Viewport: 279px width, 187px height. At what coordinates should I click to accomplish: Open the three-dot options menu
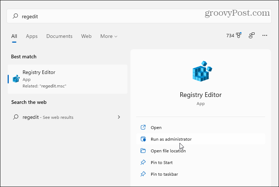265,35
